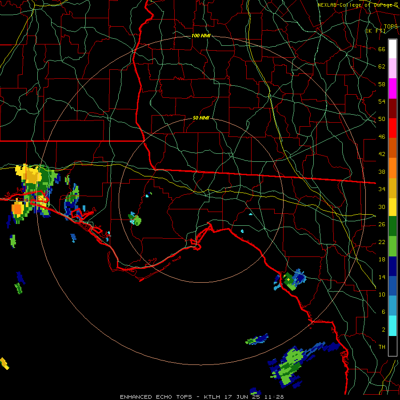Click the legend value 26
Screen dimensions: 400x400
click(382, 224)
